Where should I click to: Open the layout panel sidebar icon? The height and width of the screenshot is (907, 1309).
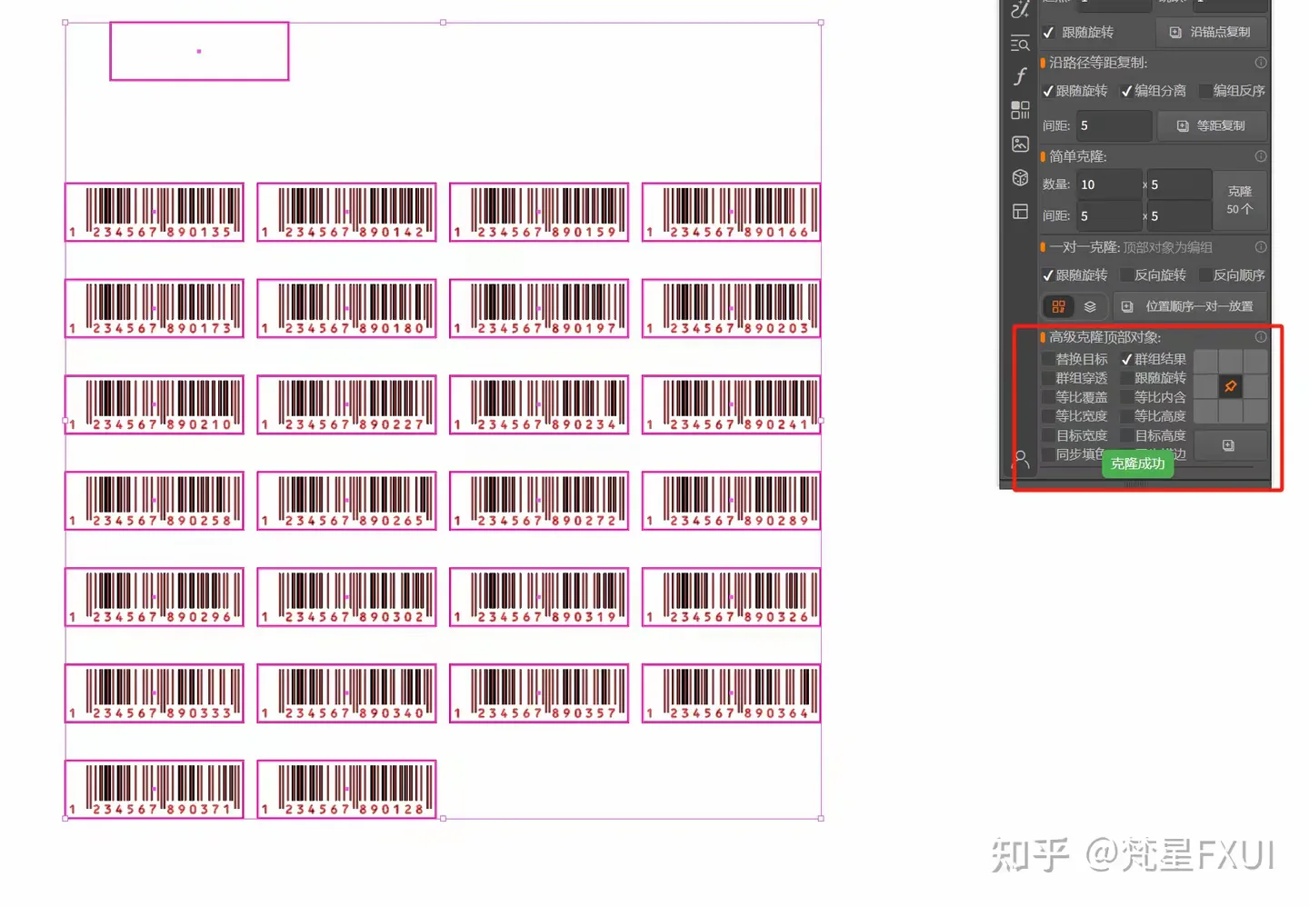pyautogui.click(x=1020, y=212)
